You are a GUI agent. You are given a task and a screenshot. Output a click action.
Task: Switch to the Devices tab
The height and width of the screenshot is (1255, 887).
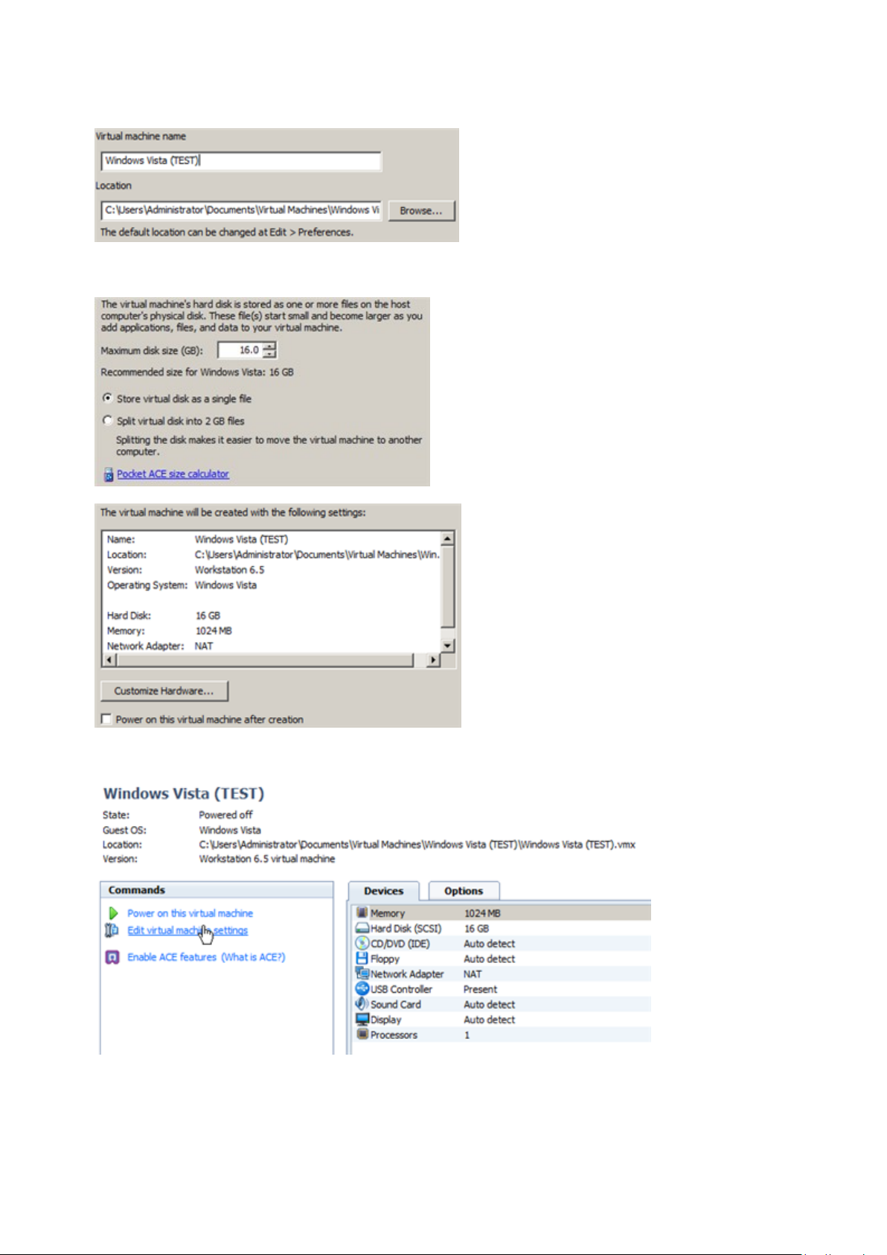tap(384, 891)
